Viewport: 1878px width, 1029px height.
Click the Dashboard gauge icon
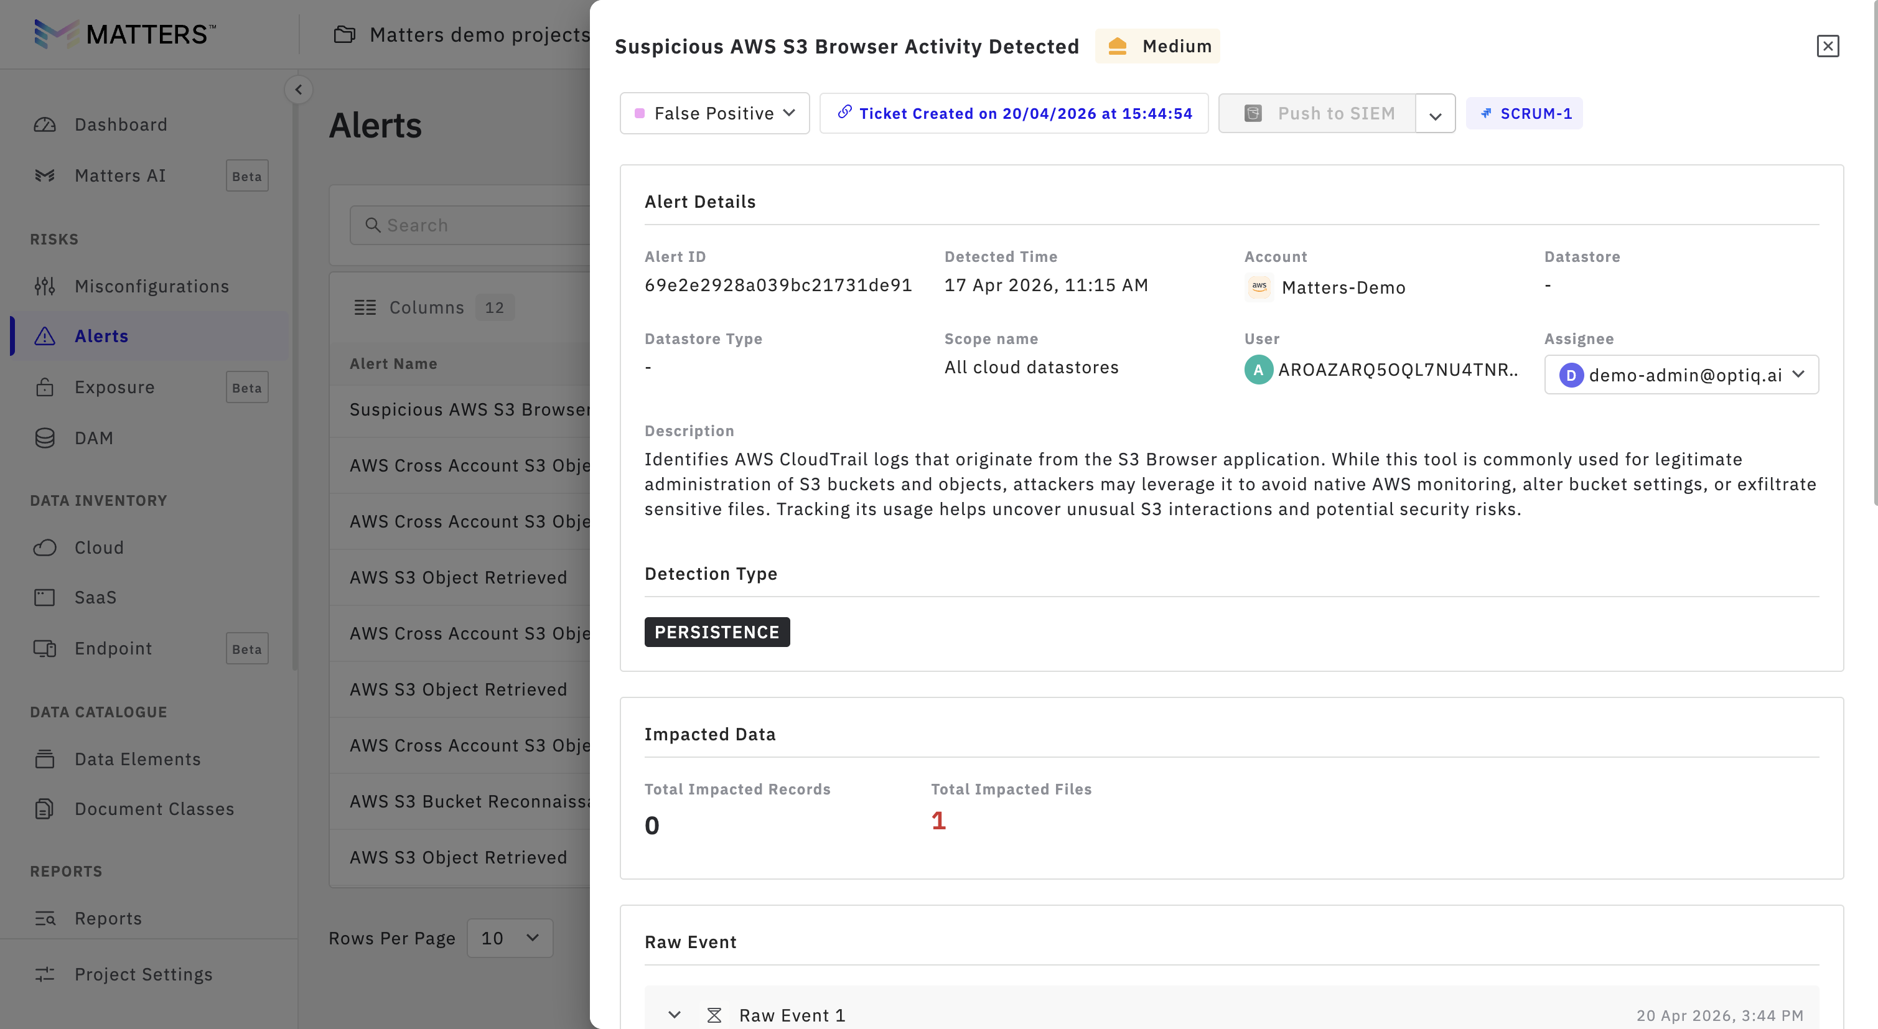(44, 124)
